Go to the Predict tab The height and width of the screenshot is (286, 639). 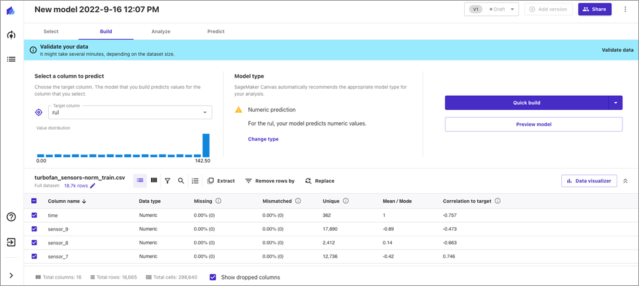click(x=215, y=31)
